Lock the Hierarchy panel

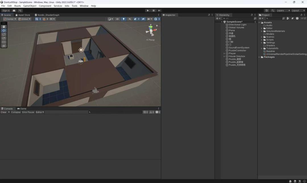[252, 15]
